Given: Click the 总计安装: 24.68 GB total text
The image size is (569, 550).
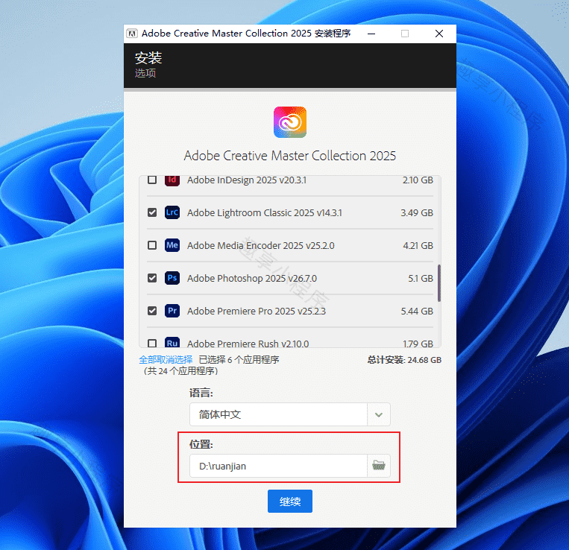Looking at the screenshot, I should pos(404,360).
